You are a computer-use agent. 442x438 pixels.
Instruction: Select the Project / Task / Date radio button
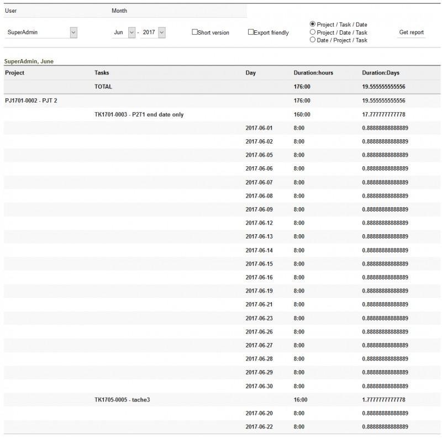point(312,24)
